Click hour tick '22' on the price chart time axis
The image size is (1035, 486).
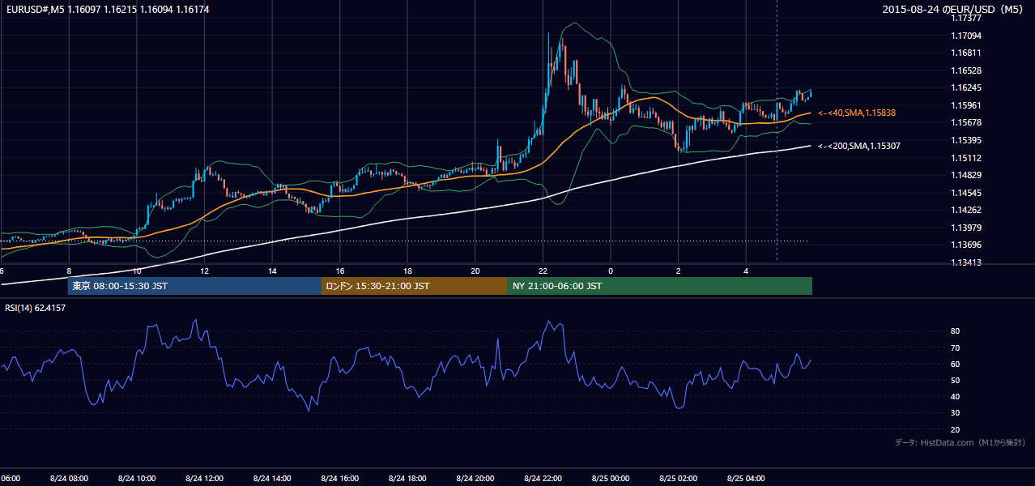click(x=543, y=271)
